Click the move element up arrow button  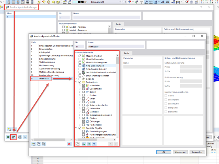(x=111, y=144)
